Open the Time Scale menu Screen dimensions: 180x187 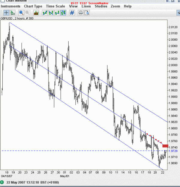(x=55, y=6)
